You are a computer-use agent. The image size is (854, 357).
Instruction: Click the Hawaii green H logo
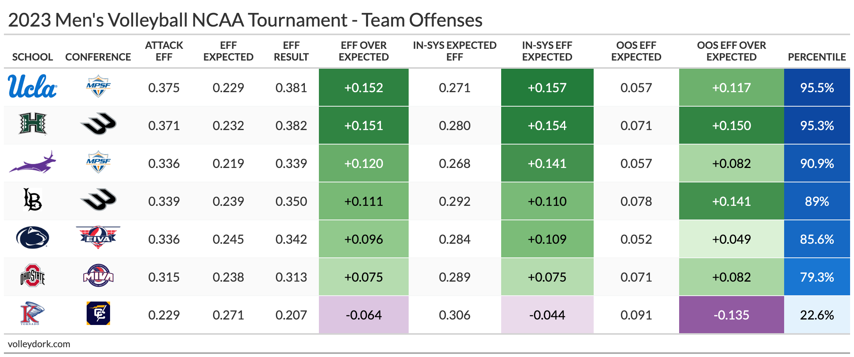(x=33, y=124)
